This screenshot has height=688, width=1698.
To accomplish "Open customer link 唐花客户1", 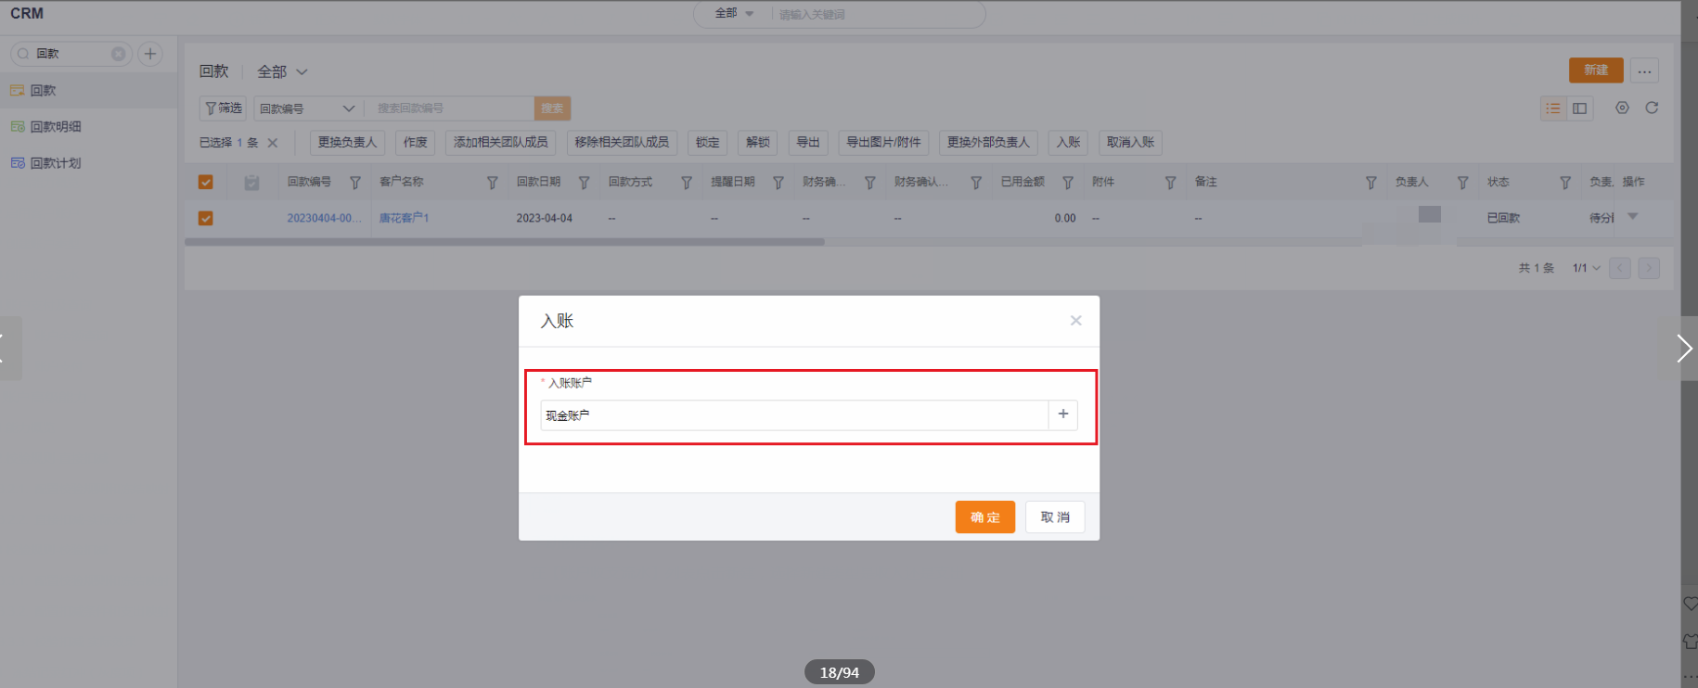I will tap(404, 218).
